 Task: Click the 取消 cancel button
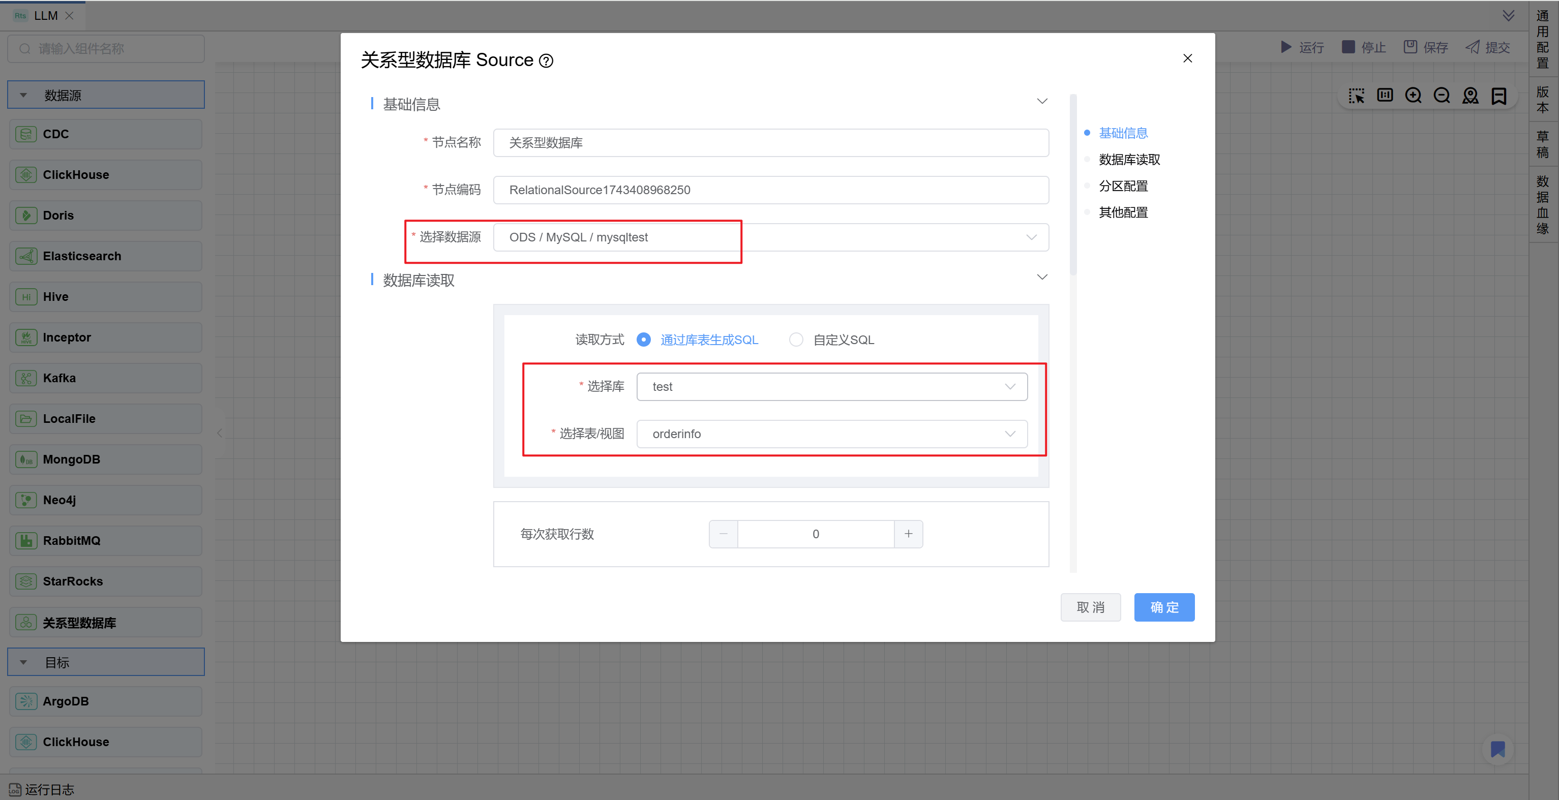pyautogui.click(x=1090, y=607)
